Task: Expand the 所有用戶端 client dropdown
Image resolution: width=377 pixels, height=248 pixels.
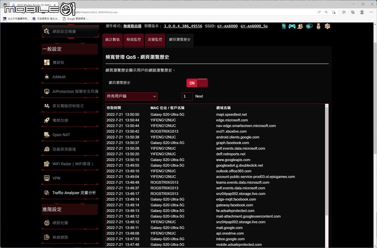Action: coord(131,96)
